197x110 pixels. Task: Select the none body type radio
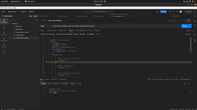coord(41,34)
